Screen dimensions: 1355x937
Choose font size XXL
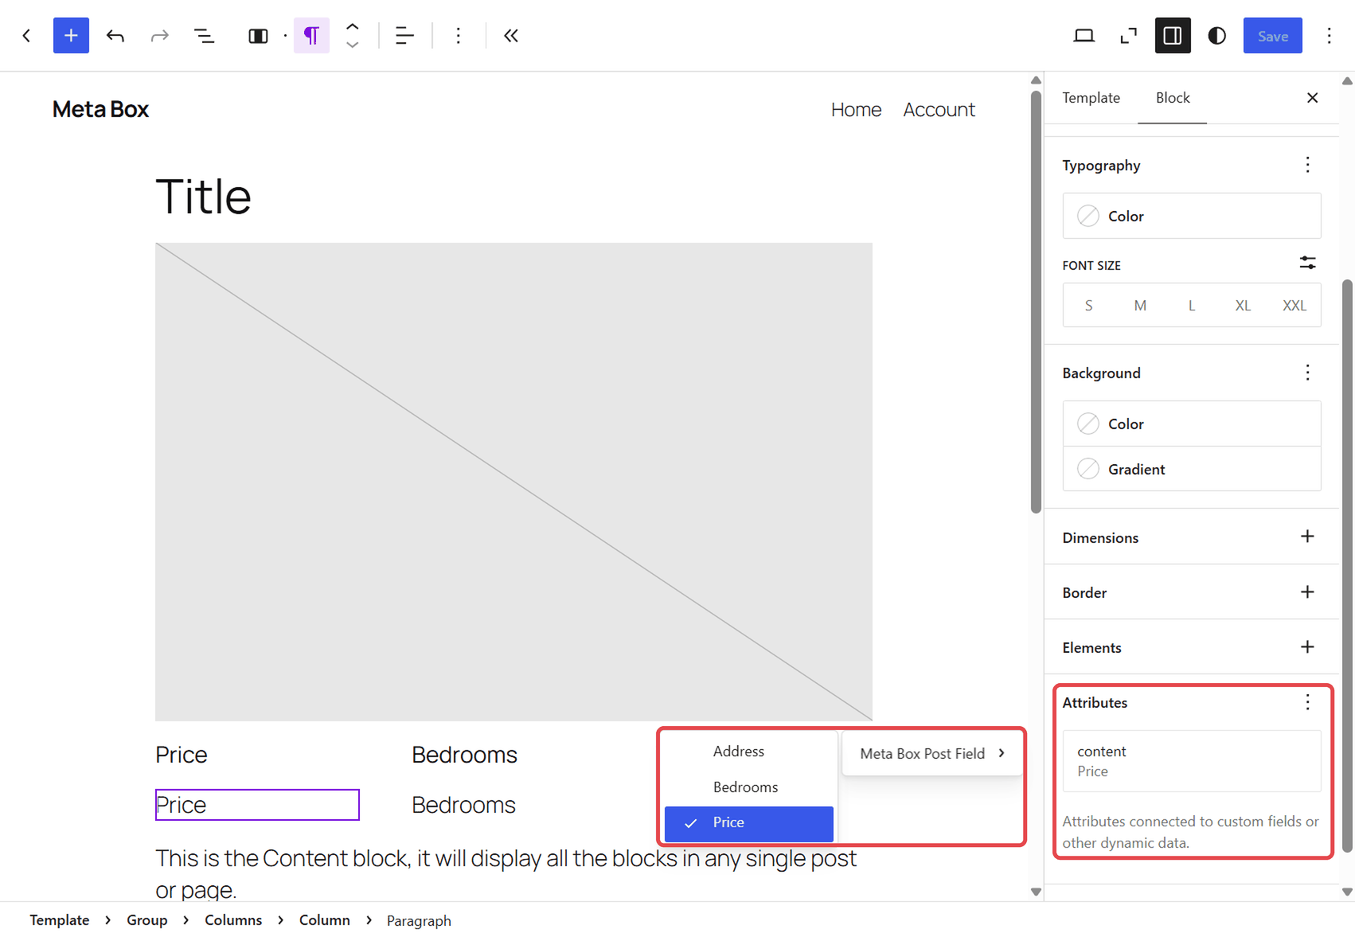[1294, 306]
